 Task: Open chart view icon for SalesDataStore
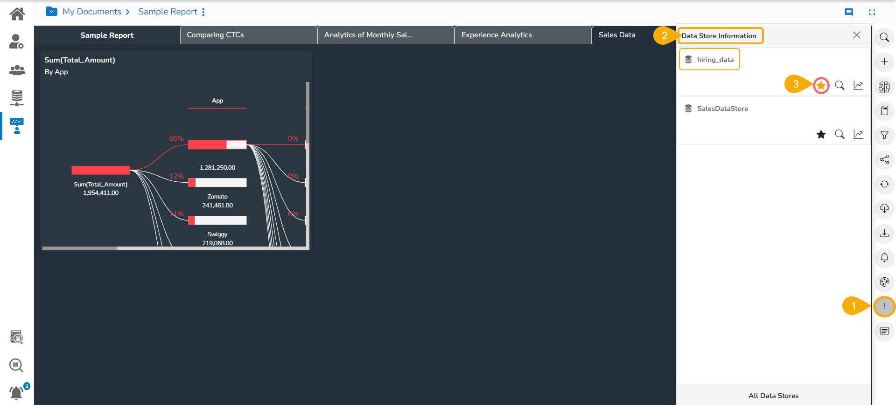coord(858,134)
